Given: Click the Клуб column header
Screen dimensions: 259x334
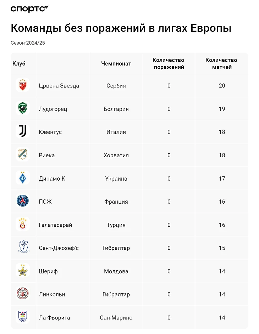Looking at the screenshot, I should tap(19, 64).
